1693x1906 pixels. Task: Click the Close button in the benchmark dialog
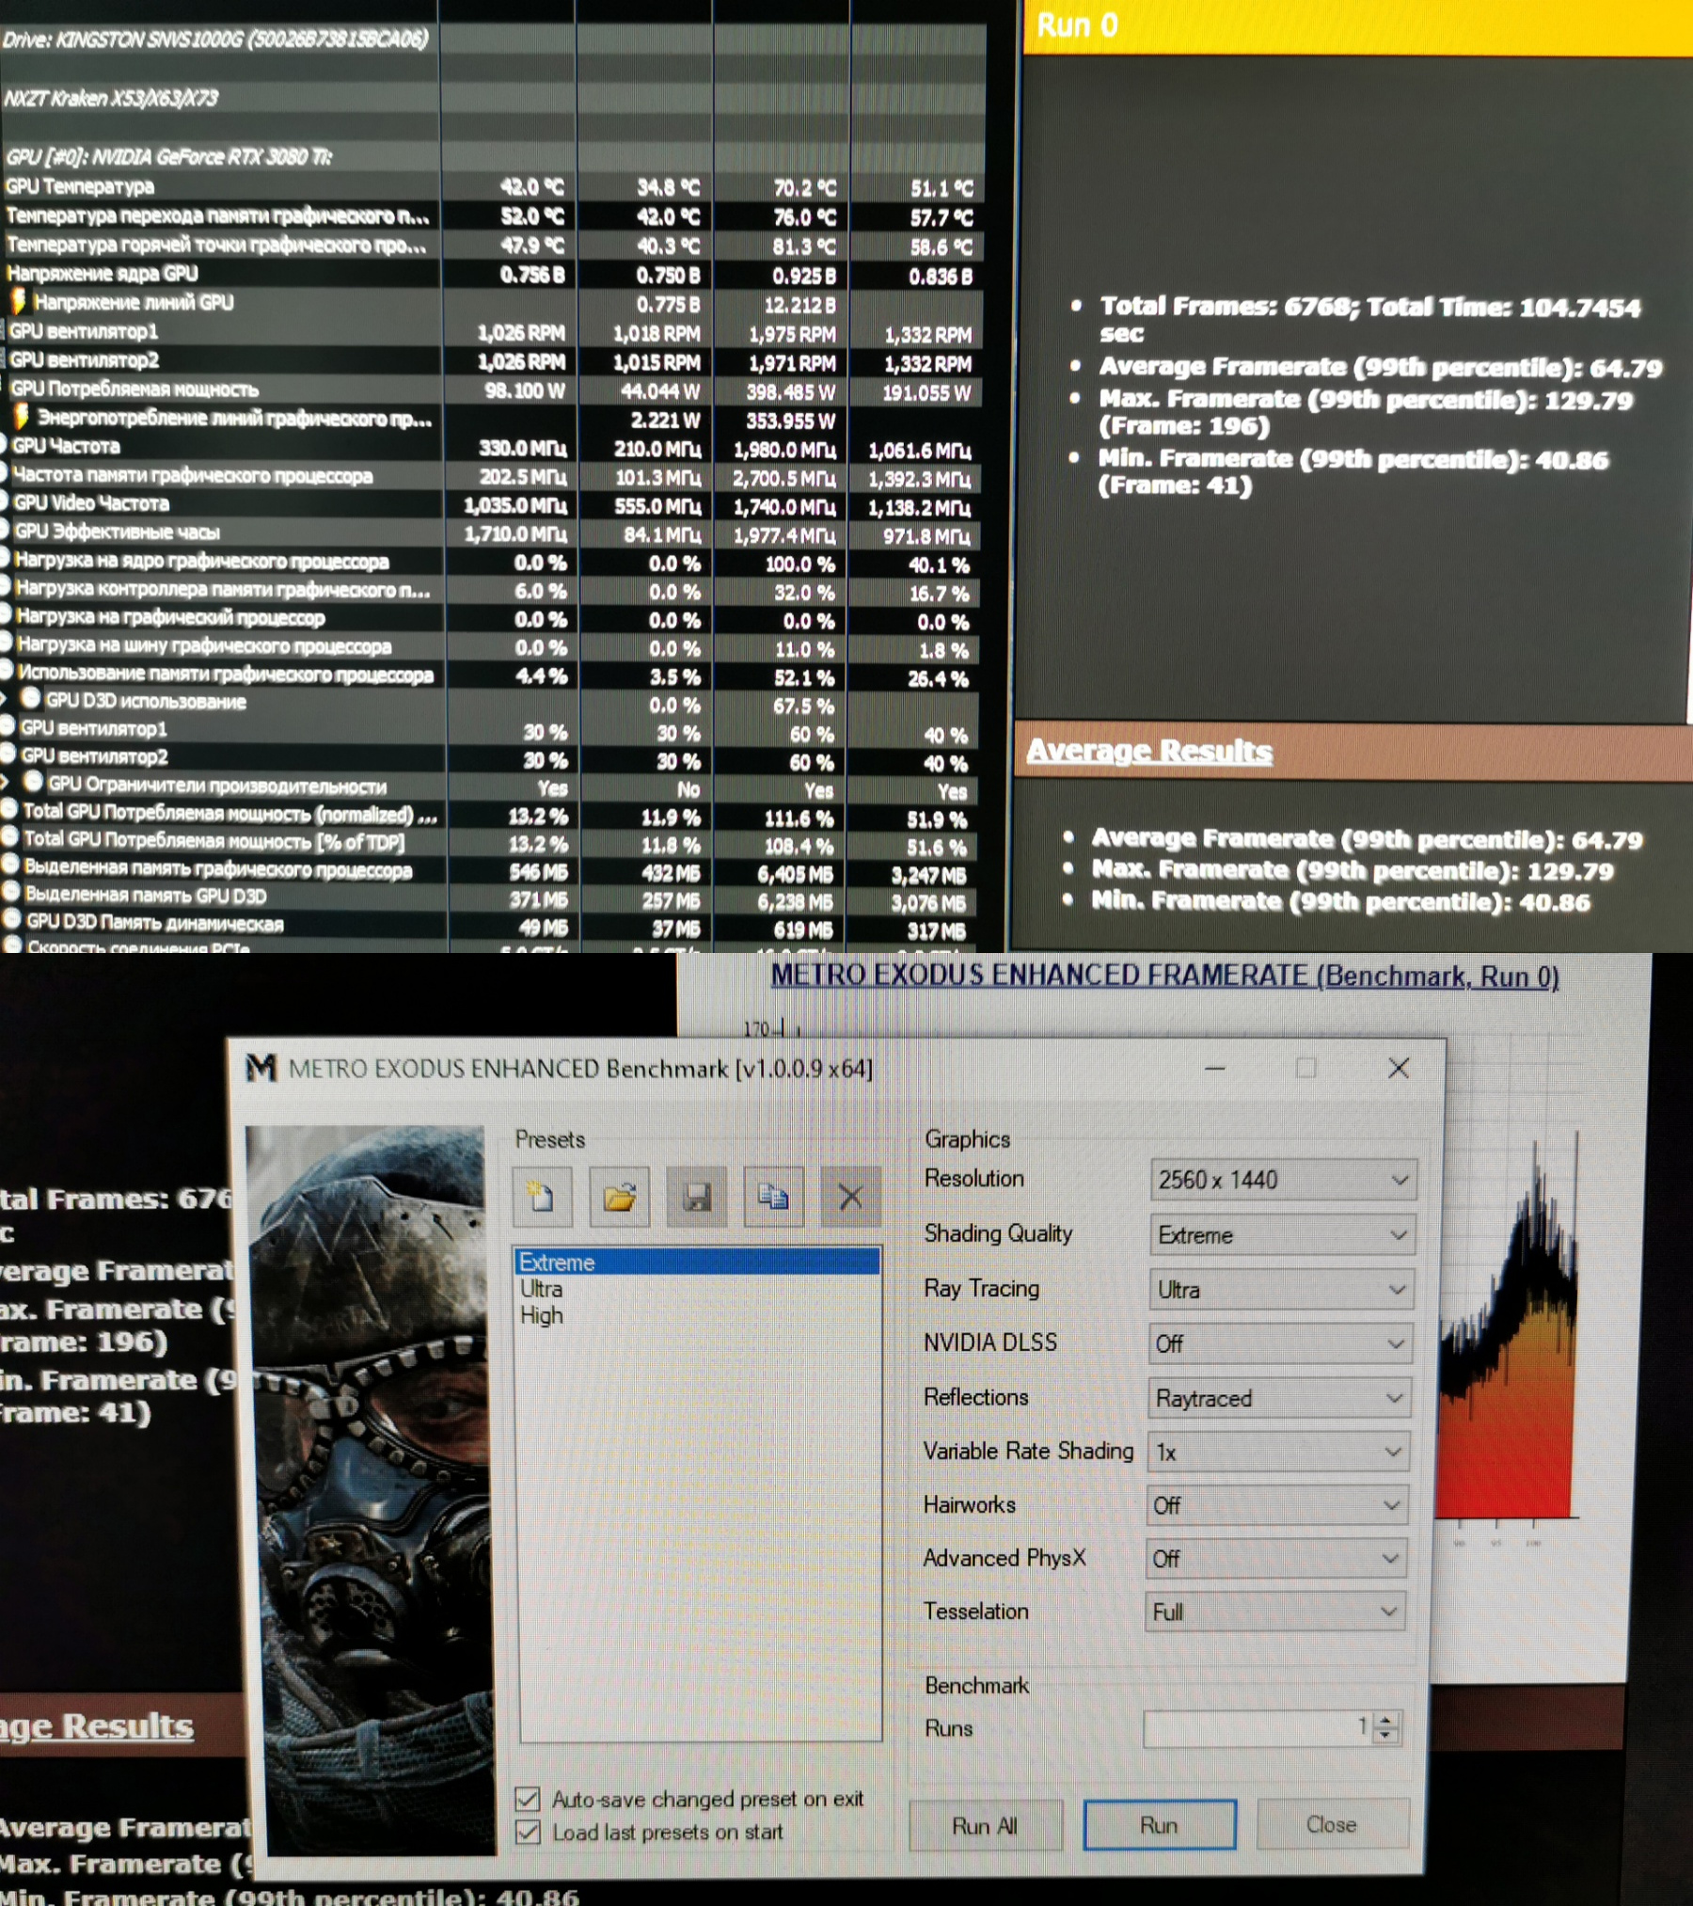tap(1332, 1824)
